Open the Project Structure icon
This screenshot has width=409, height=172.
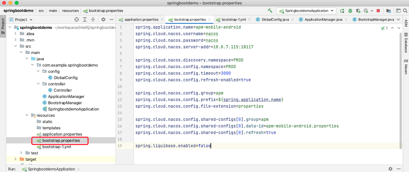[389, 11]
